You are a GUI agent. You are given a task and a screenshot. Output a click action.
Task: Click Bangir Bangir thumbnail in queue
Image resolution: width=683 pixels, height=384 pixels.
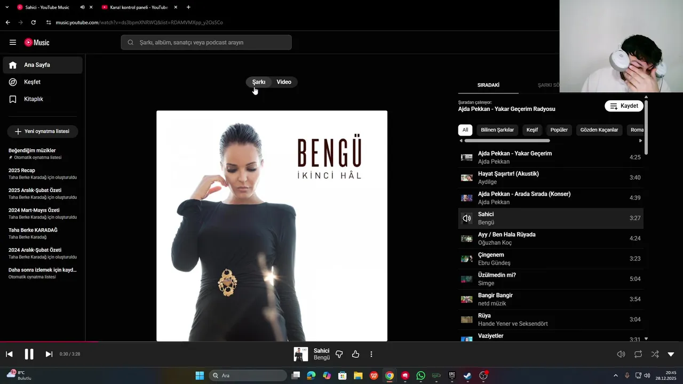[x=467, y=299]
